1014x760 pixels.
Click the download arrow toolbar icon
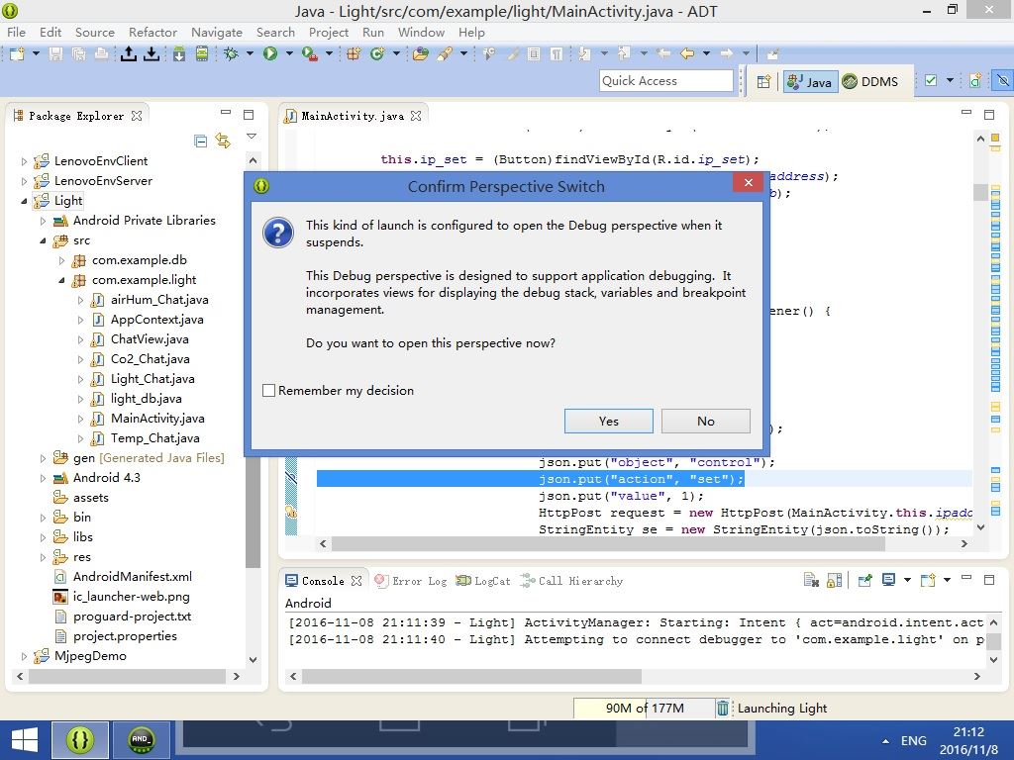coord(152,53)
